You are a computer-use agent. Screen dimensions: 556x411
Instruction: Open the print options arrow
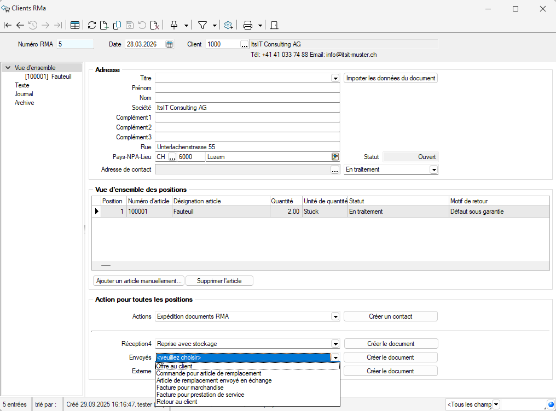(x=260, y=25)
